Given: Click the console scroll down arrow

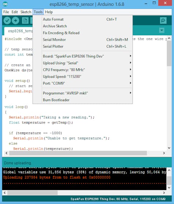Looking at the screenshot, I should pos(169,187).
